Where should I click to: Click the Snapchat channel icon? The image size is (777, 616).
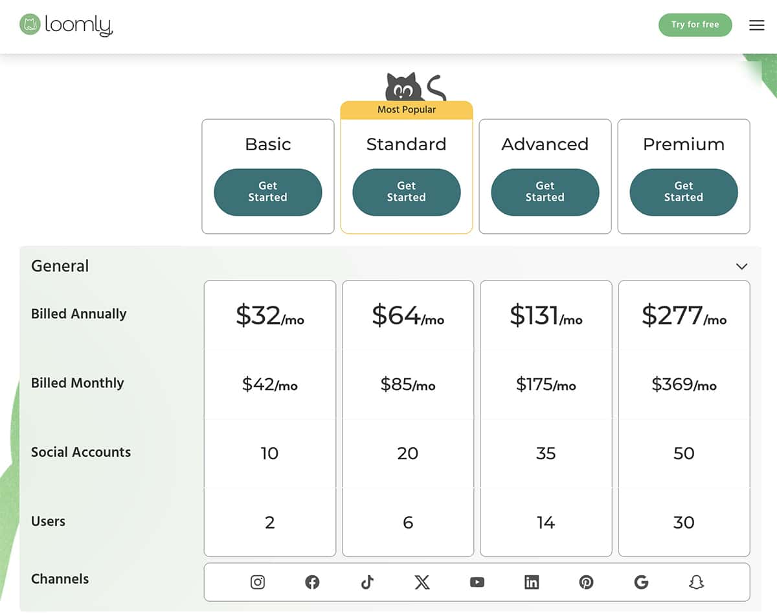696,582
